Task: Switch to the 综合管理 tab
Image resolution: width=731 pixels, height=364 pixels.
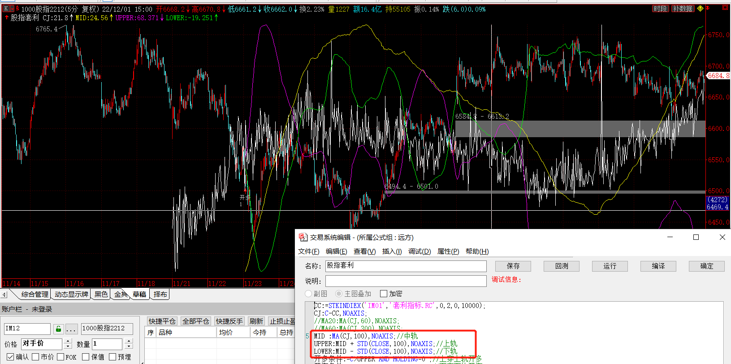Action: [x=35, y=295]
